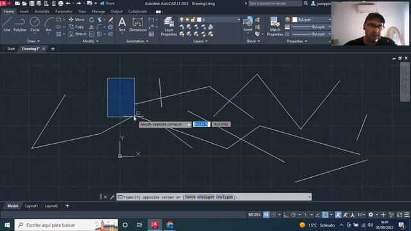Expand the Draw panel

click(x=33, y=41)
